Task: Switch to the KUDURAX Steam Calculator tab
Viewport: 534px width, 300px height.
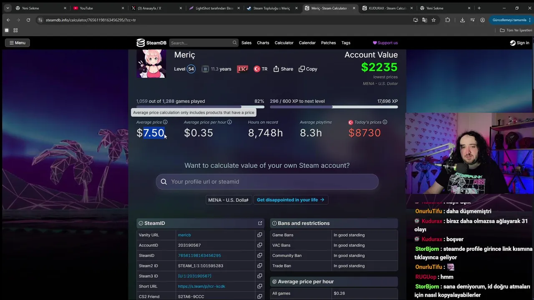Action: 387,8
